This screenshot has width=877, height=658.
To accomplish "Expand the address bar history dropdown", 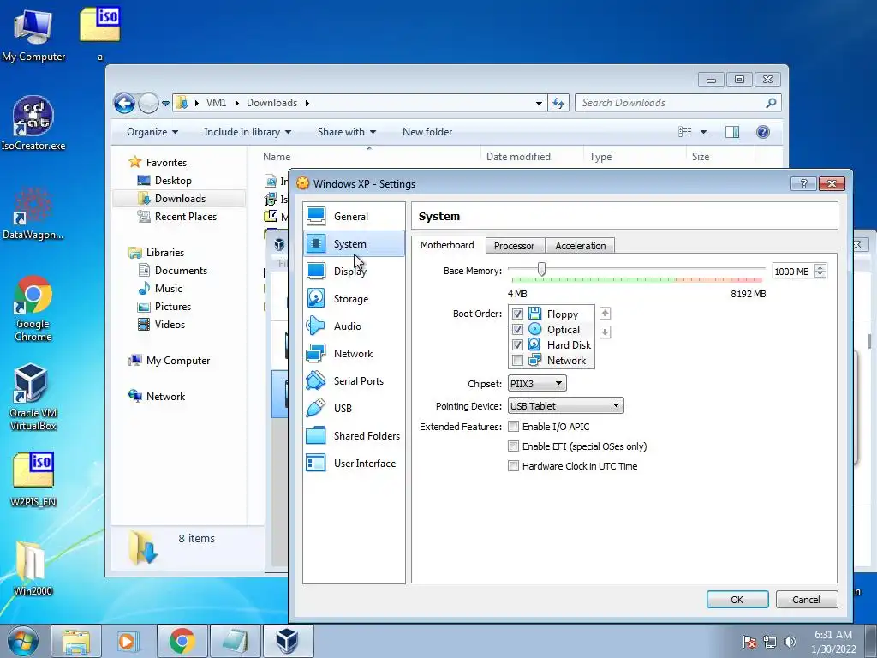I will [x=539, y=104].
